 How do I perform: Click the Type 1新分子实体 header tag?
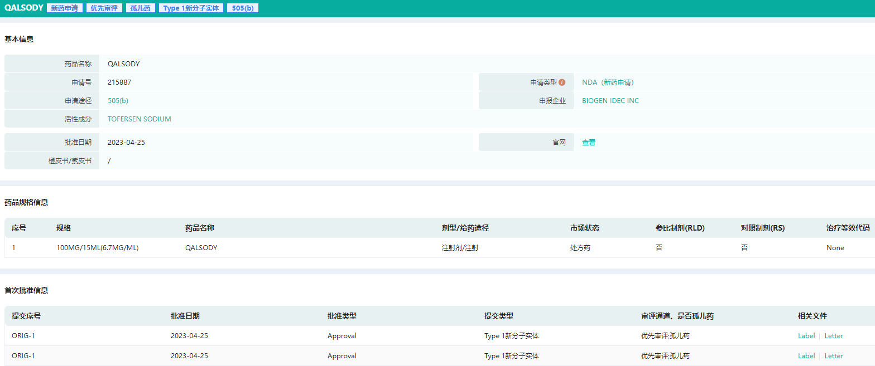[191, 8]
